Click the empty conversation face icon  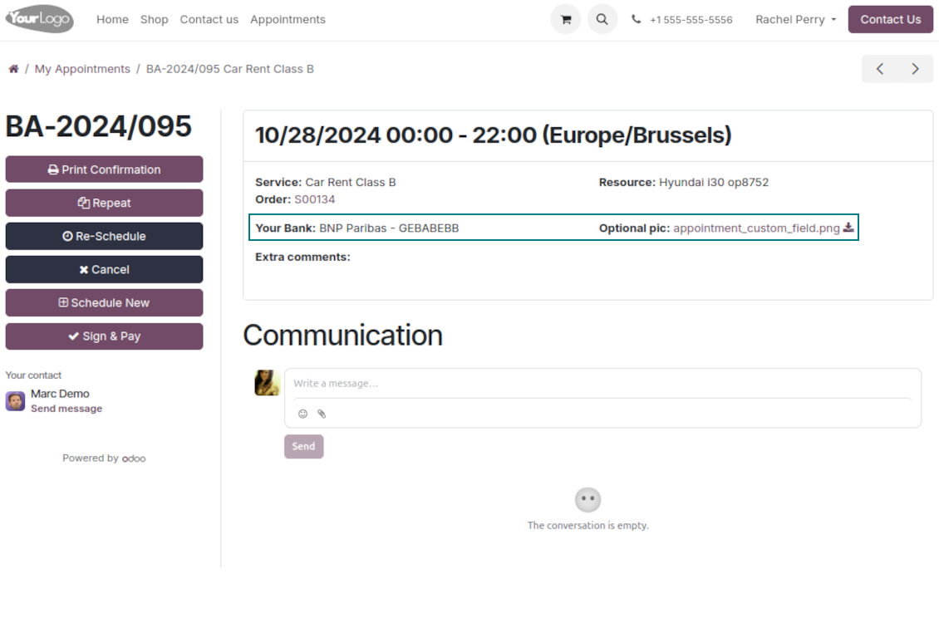tap(588, 499)
